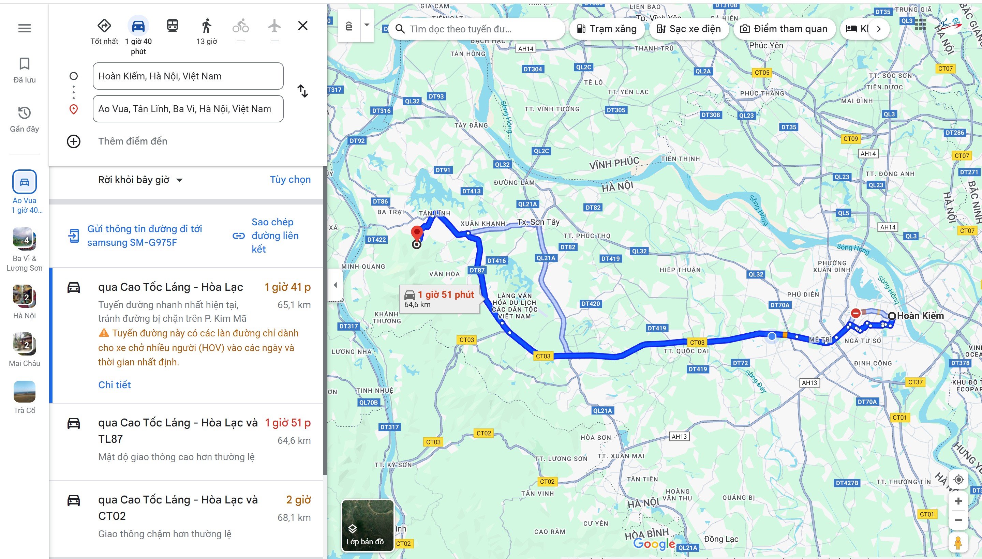Open the input language dropdown arrow
The height and width of the screenshot is (559, 982).
coord(367,25)
